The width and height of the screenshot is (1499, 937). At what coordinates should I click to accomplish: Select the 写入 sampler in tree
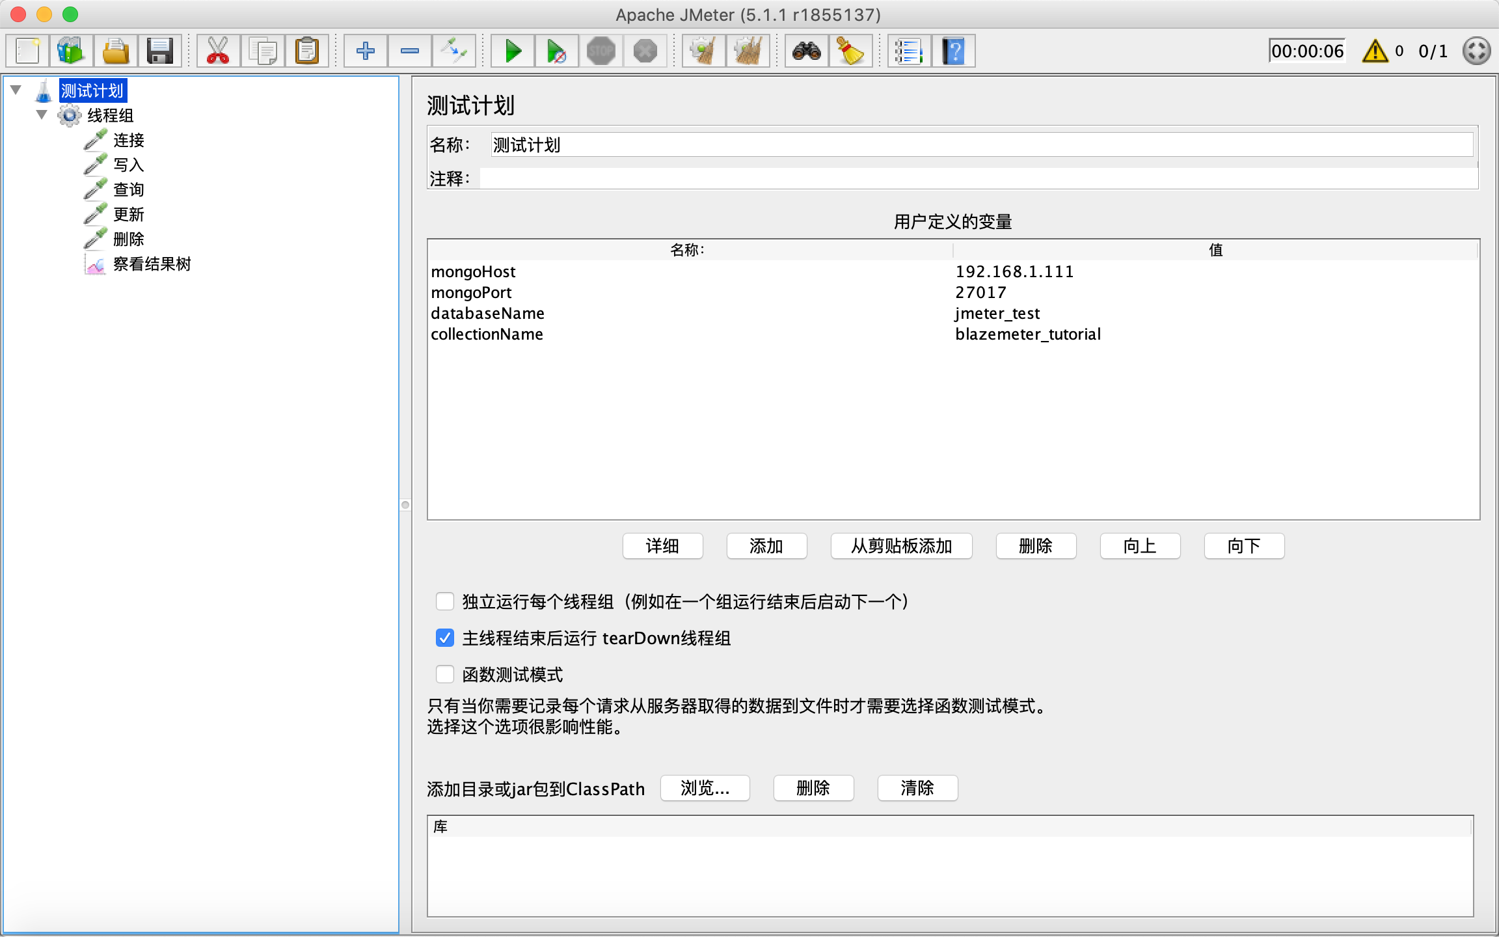click(x=128, y=165)
